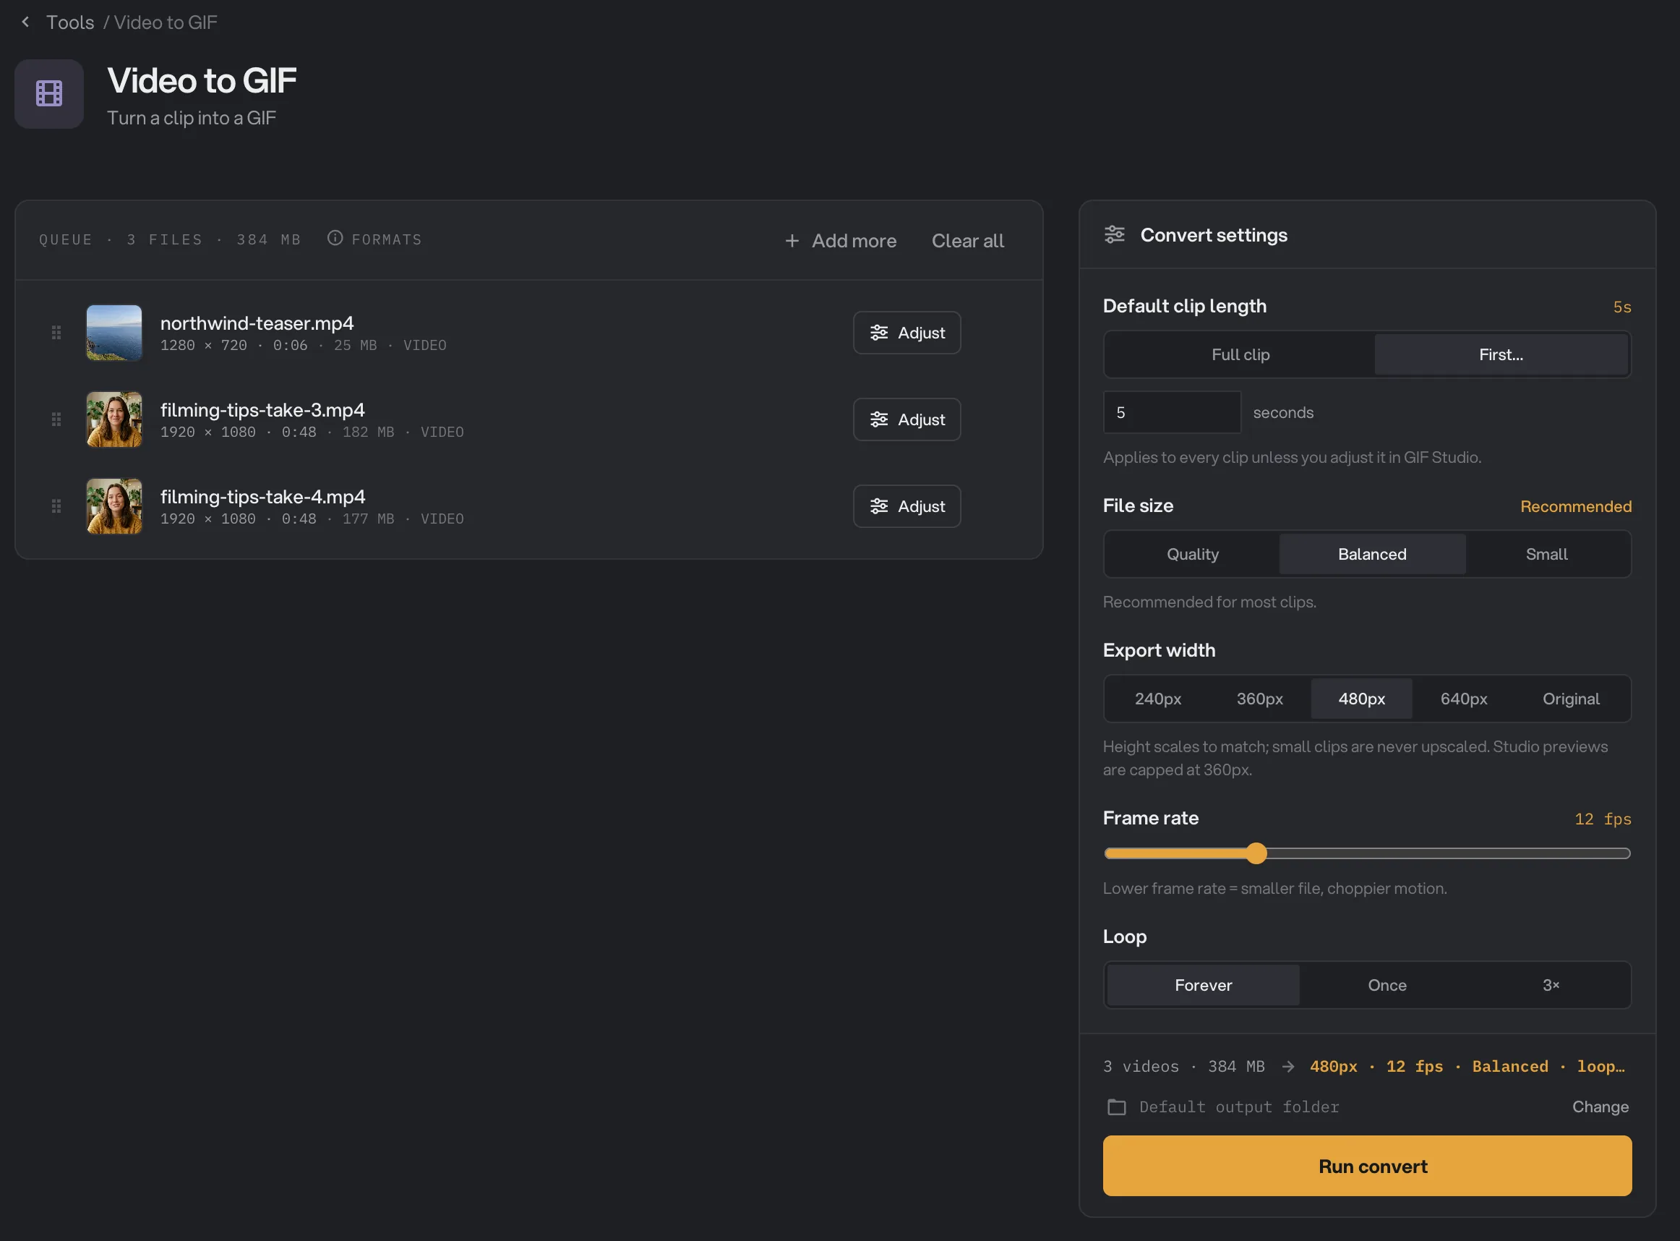Set loop to Forever

point(1204,985)
